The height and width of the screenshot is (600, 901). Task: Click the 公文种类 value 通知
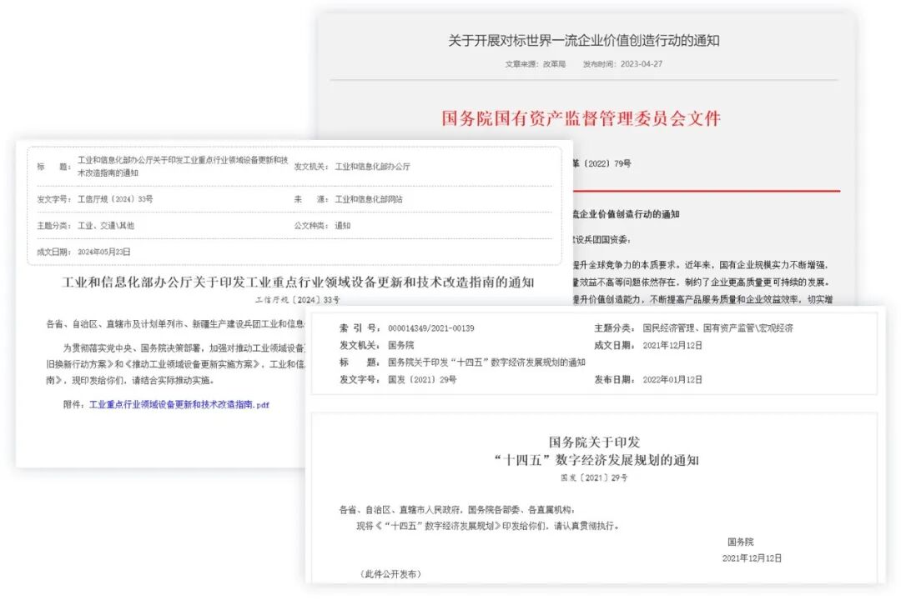(x=345, y=226)
